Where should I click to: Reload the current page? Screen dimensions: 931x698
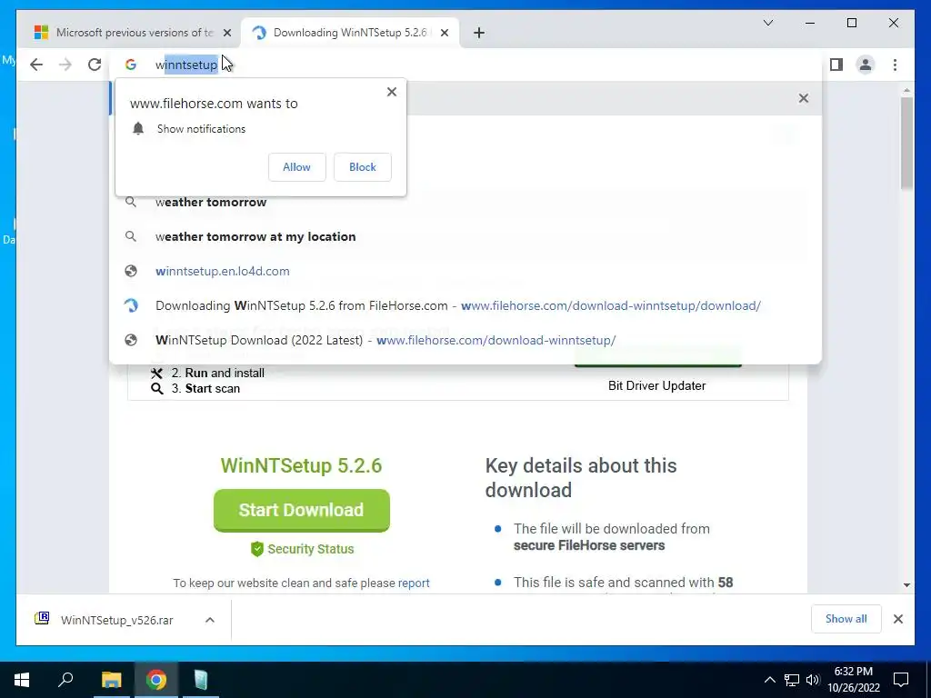[95, 65]
